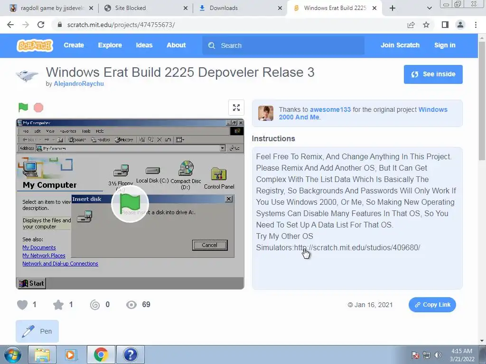The height and width of the screenshot is (364, 486).
Task: Stop the project with the red stop button
Action: pyautogui.click(x=38, y=108)
